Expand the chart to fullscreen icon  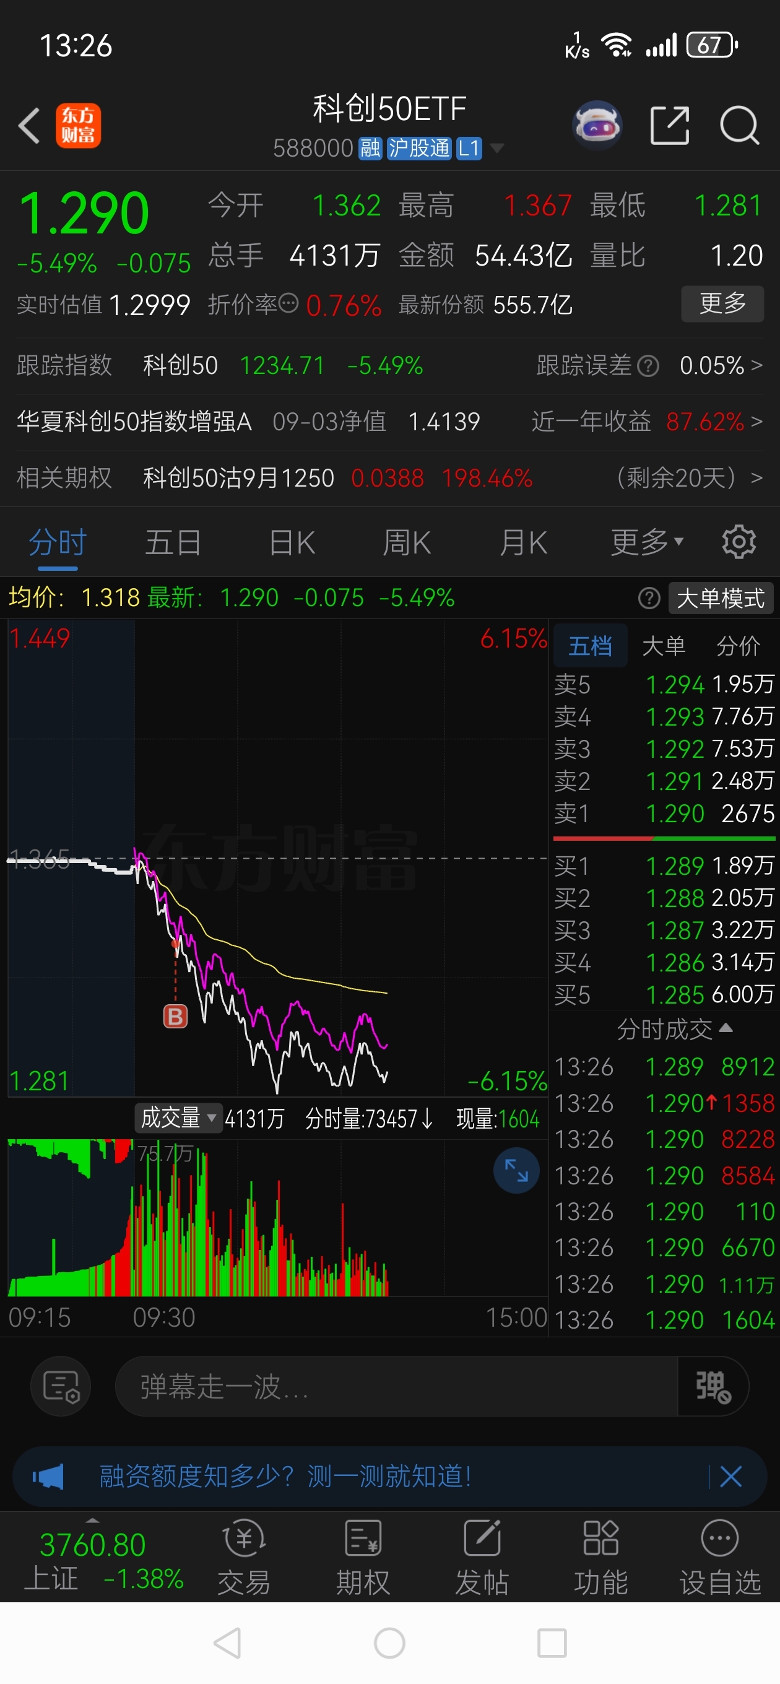[x=516, y=1170]
